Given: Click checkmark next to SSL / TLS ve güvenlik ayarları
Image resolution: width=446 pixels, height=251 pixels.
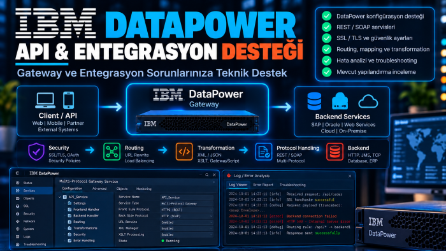Looking at the screenshot, I should [x=326, y=38].
